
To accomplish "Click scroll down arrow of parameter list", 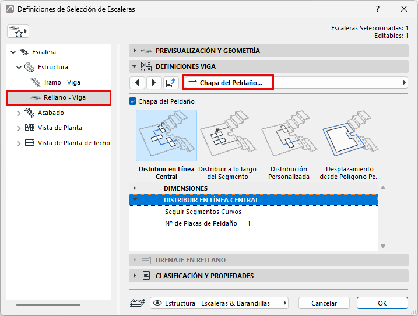I will click(x=383, y=246).
